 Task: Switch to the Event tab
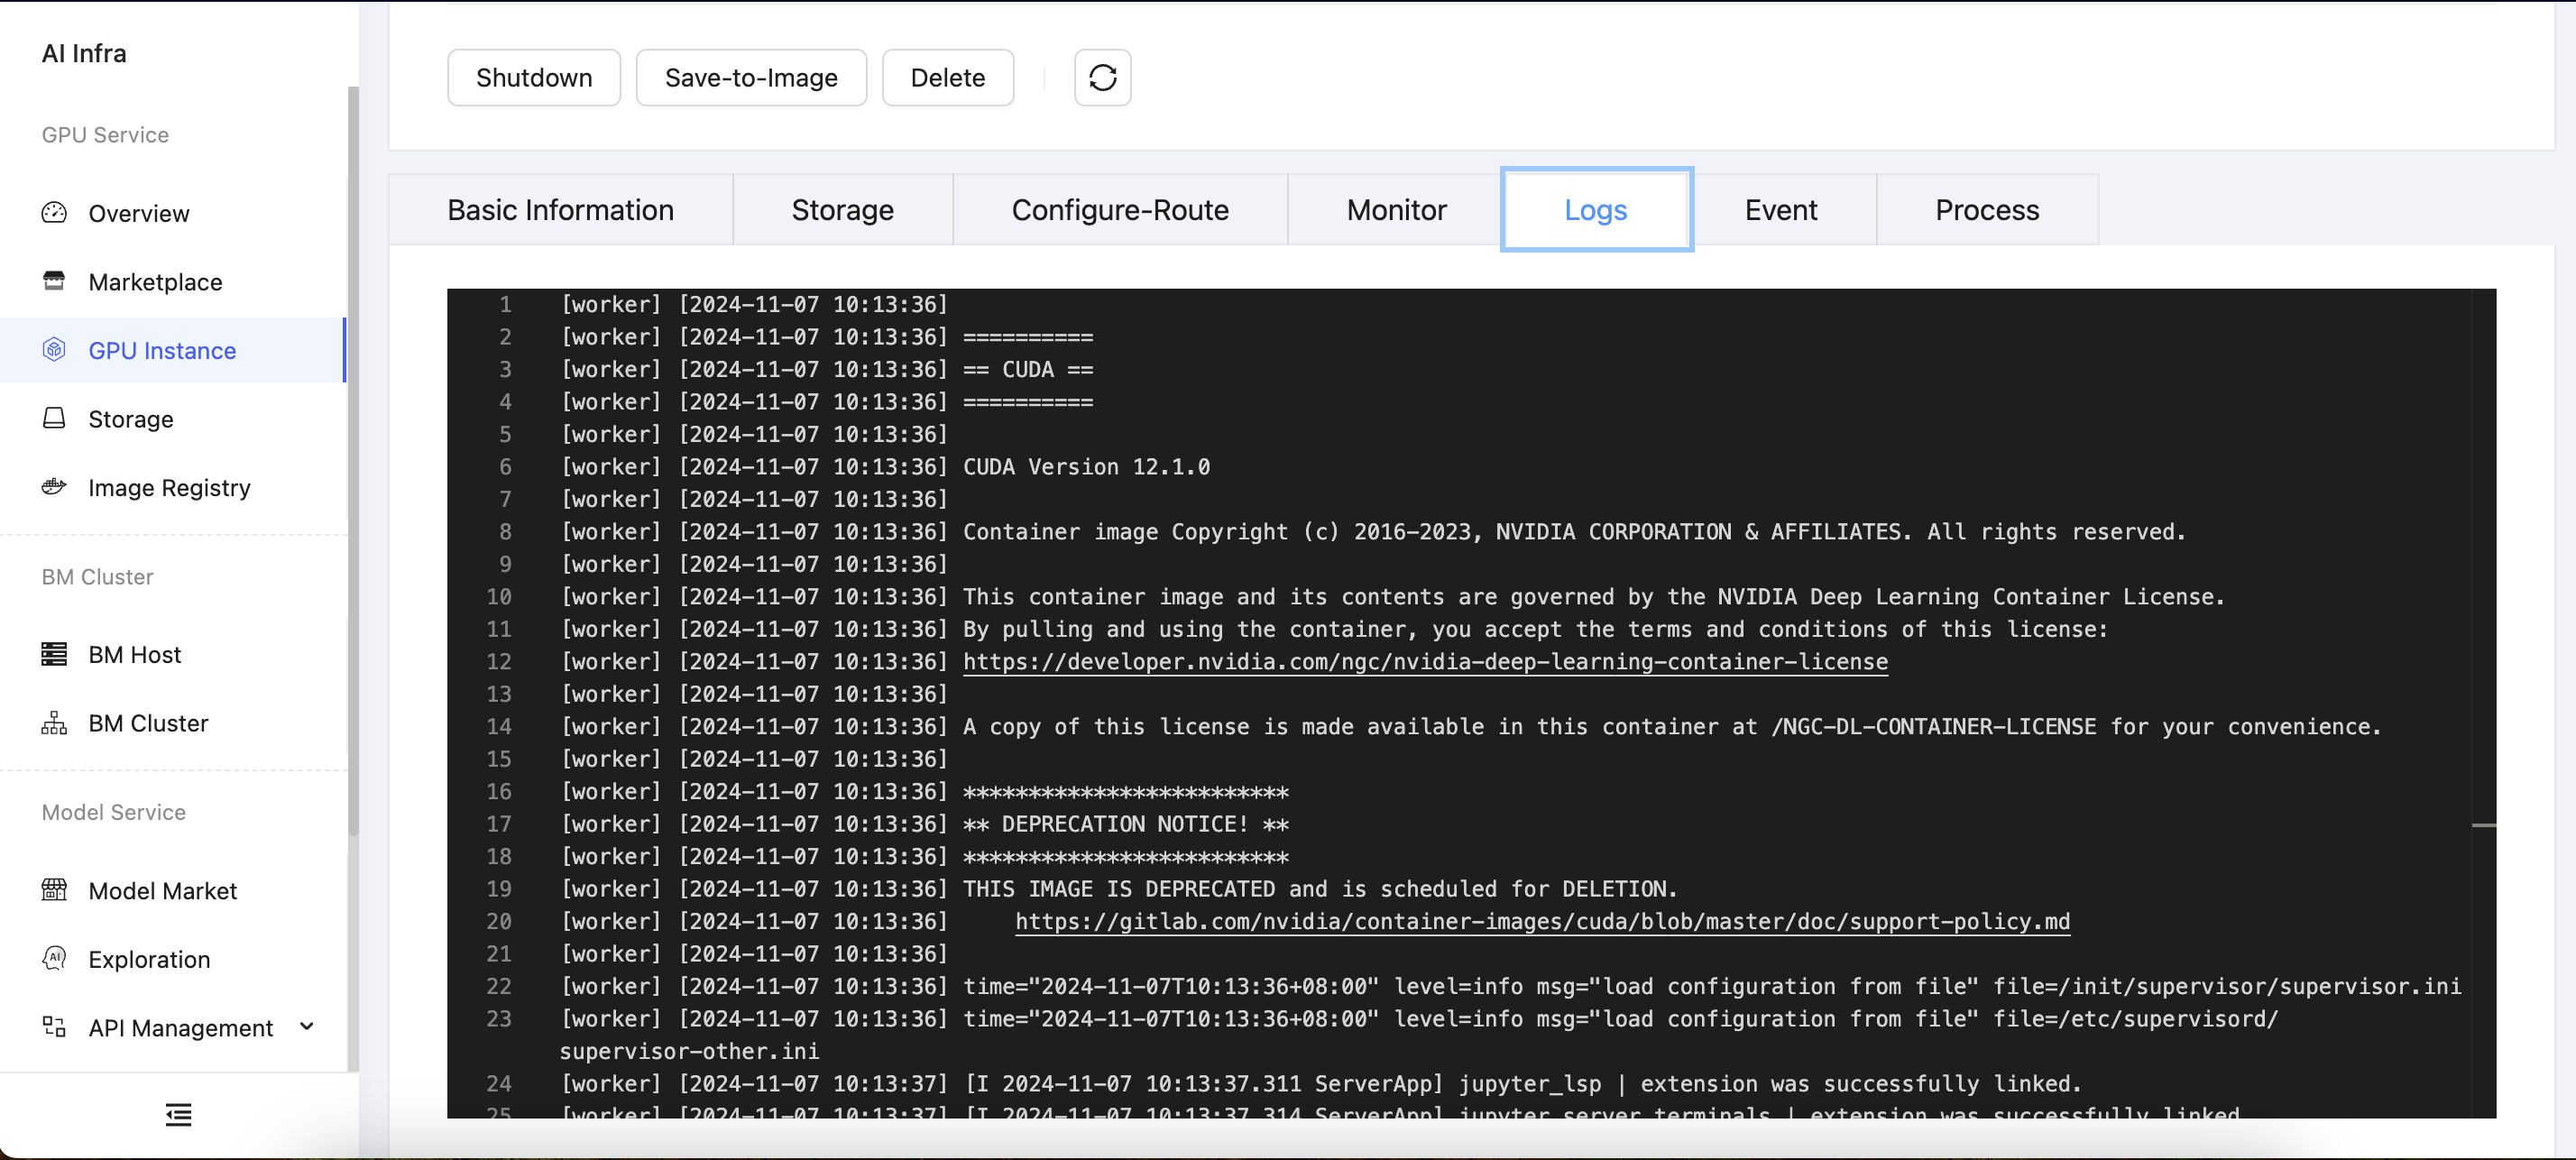point(1781,210)
